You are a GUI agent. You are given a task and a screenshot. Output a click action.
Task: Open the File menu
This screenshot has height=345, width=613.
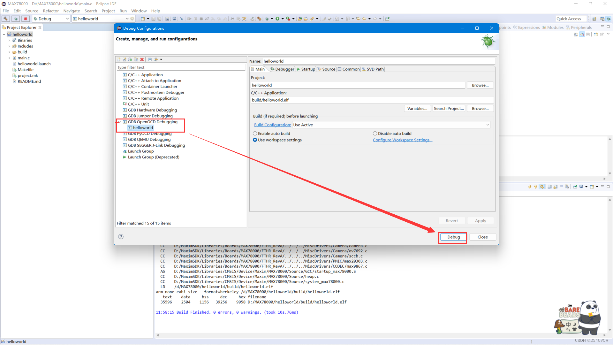(x=6, y=11)
